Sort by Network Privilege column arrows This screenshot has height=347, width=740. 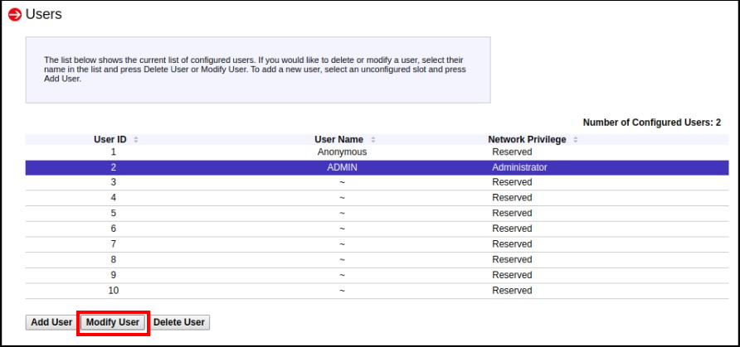[575, 140]
